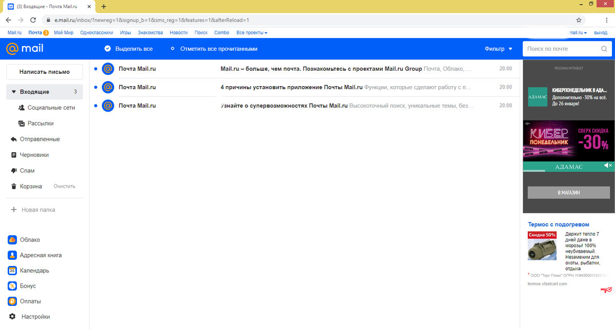This screenshot has width=615, height=329.
Task: Click in the Поиск по почте field
Action: tap(562, 49)
